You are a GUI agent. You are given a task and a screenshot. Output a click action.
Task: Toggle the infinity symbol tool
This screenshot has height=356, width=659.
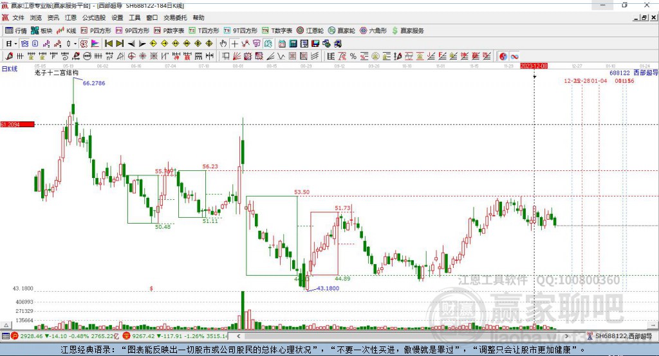(514, 57)
